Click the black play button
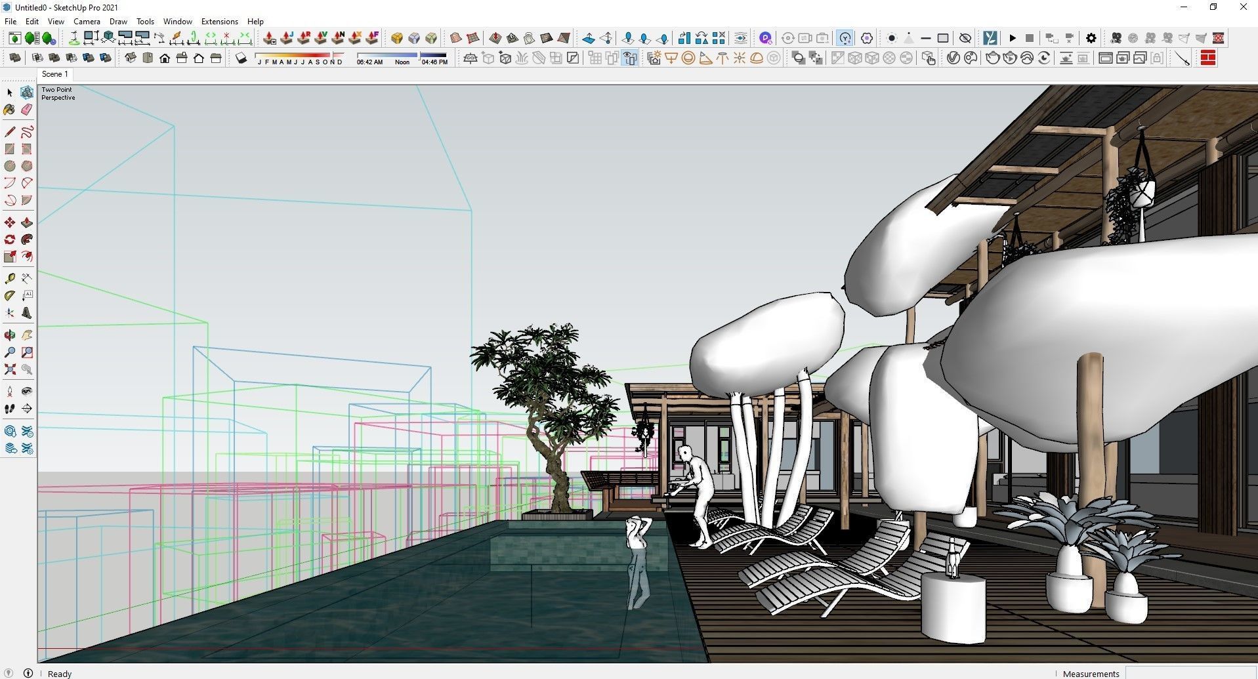The height and width of the screenshot is (679, 1258). click(x=1013, y=38)
